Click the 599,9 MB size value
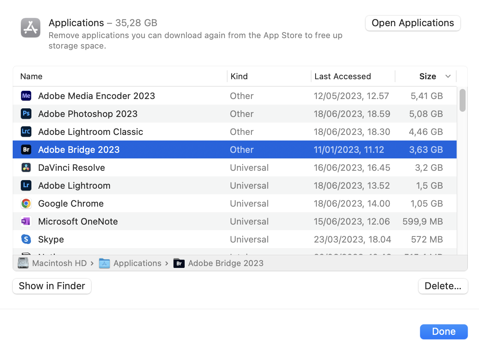Viewport: 479px width, 349px height. pyautogui.click(x=423, y=222)
